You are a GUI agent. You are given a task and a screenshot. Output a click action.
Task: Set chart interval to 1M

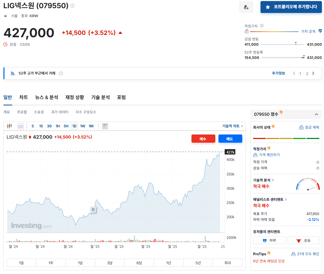pos(91,126)
